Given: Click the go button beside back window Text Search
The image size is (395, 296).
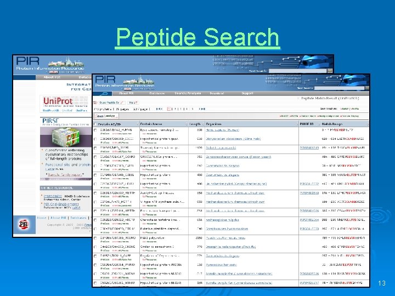Looking at the screenshot, I should point(330,71).
